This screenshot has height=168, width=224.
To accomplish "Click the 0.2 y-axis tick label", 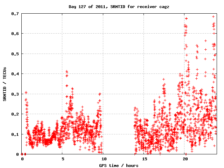I will tap(15, 114).
